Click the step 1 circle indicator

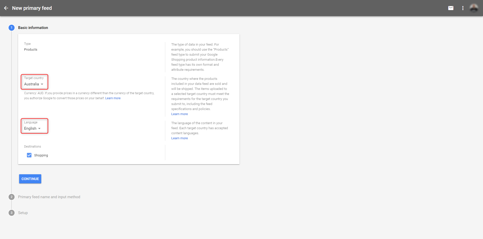point(11,28)
